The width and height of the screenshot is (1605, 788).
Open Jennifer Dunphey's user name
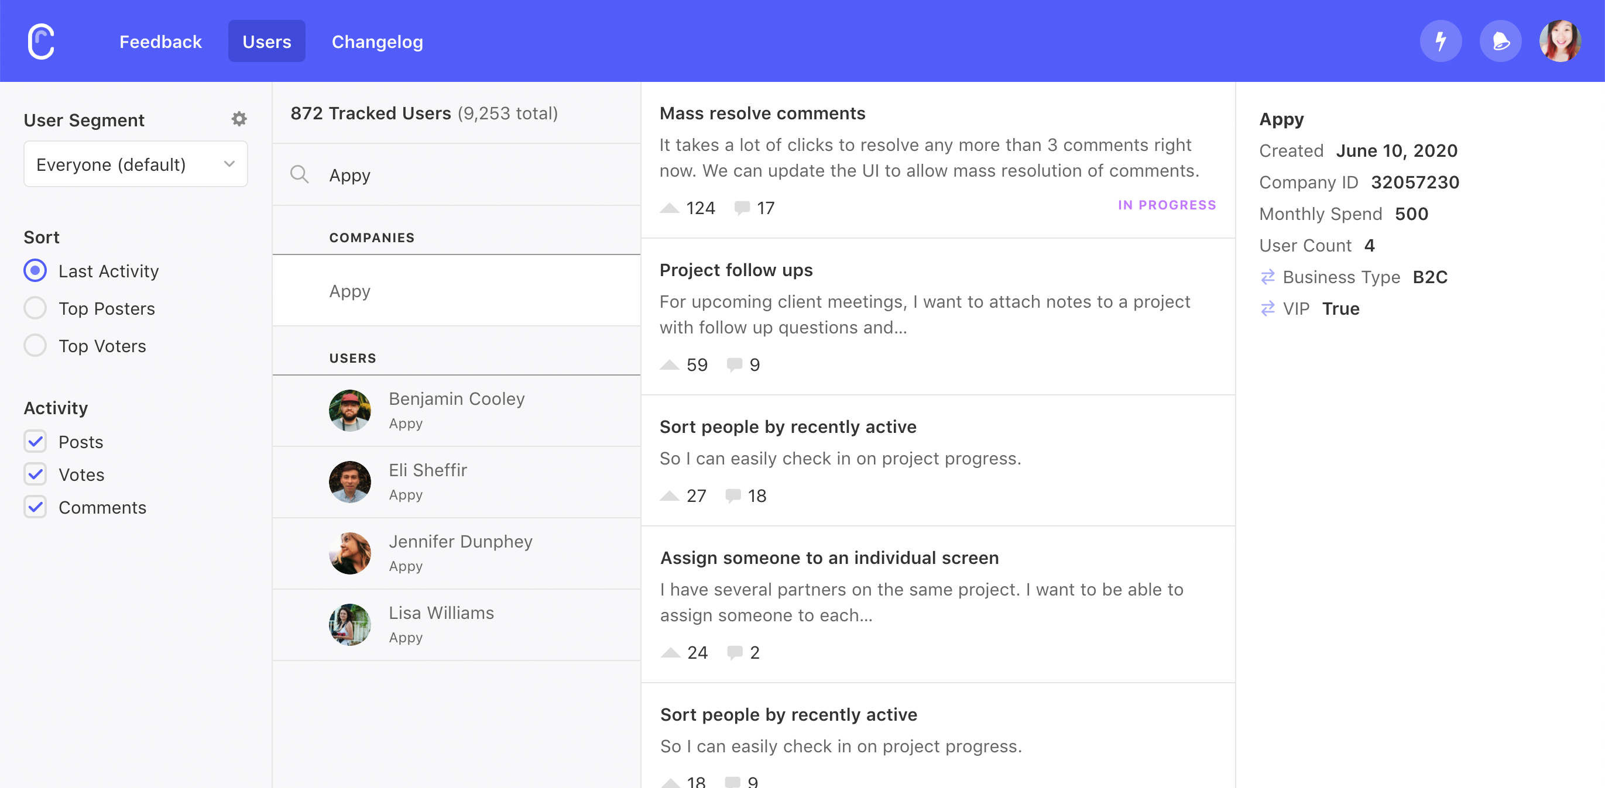[461, 541]
